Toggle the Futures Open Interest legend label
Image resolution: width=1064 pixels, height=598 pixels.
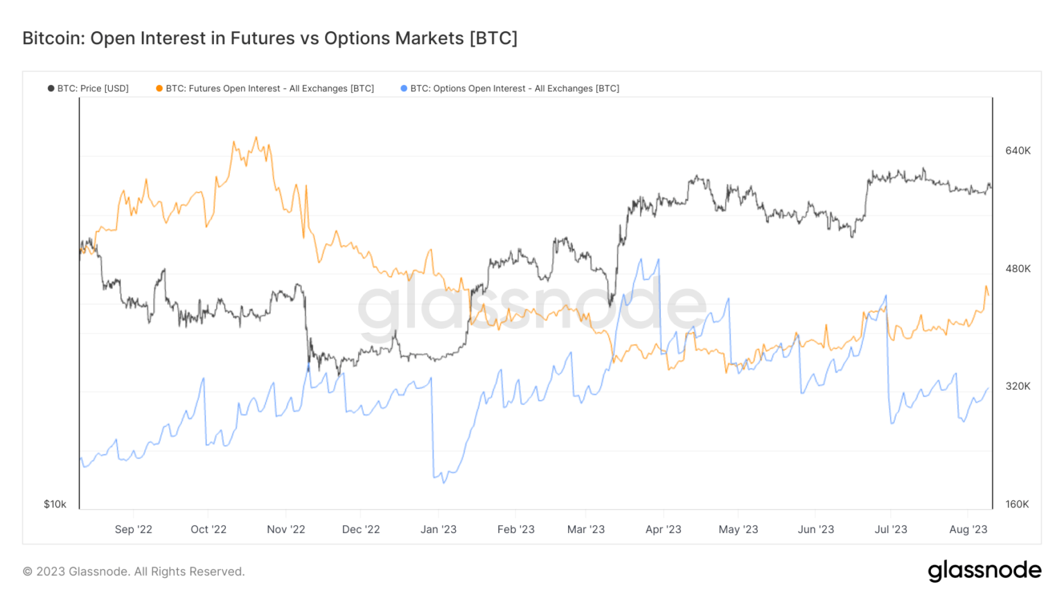[269, 89]
